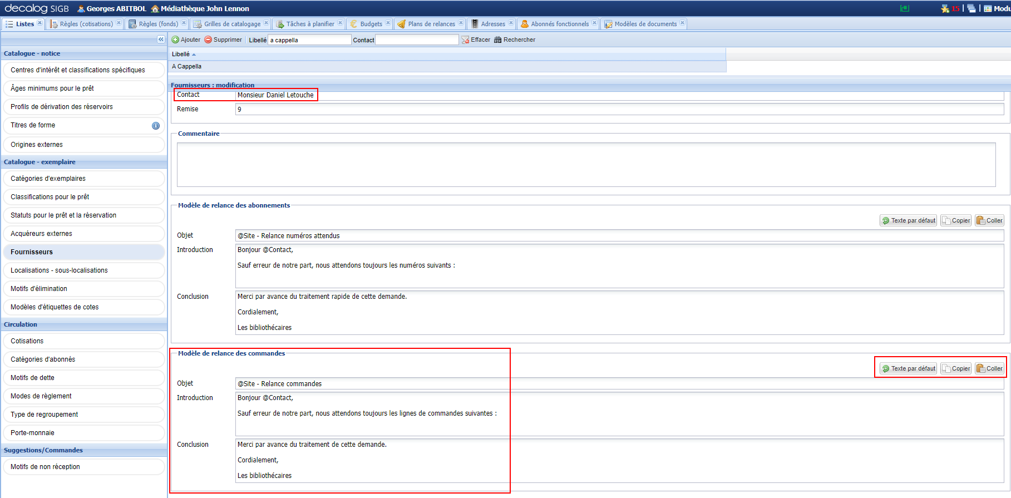Close the Règles (cotisations) tab
1011x498 pixels.
119,23
